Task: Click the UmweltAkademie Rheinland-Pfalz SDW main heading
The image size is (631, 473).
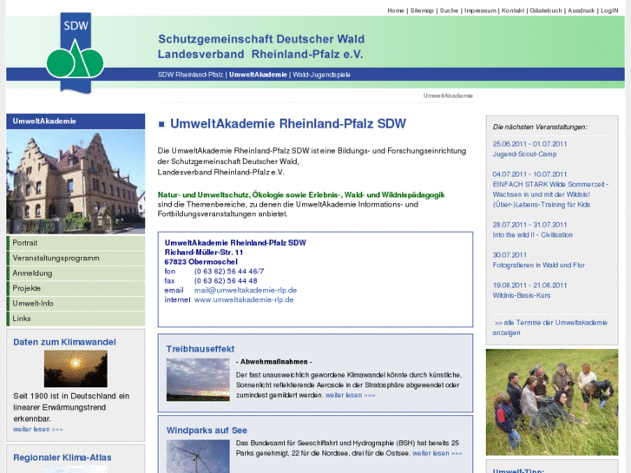Action: (288, 123)
